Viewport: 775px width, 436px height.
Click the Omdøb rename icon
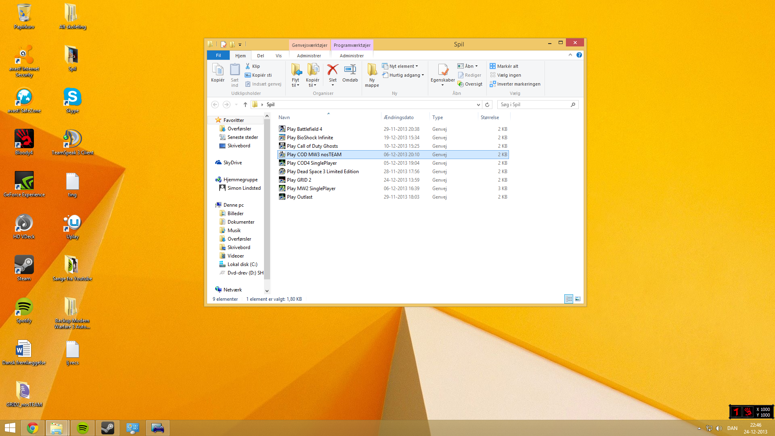350,73
